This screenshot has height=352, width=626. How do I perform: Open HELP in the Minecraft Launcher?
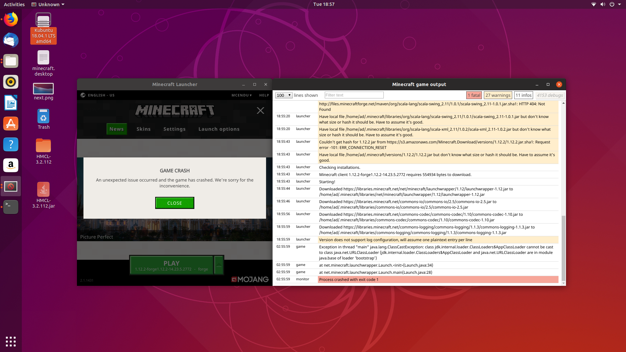[x=264, y=95]
